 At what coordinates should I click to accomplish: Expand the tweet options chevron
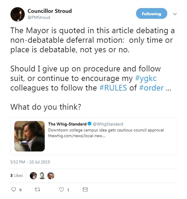tap(175, 14)
